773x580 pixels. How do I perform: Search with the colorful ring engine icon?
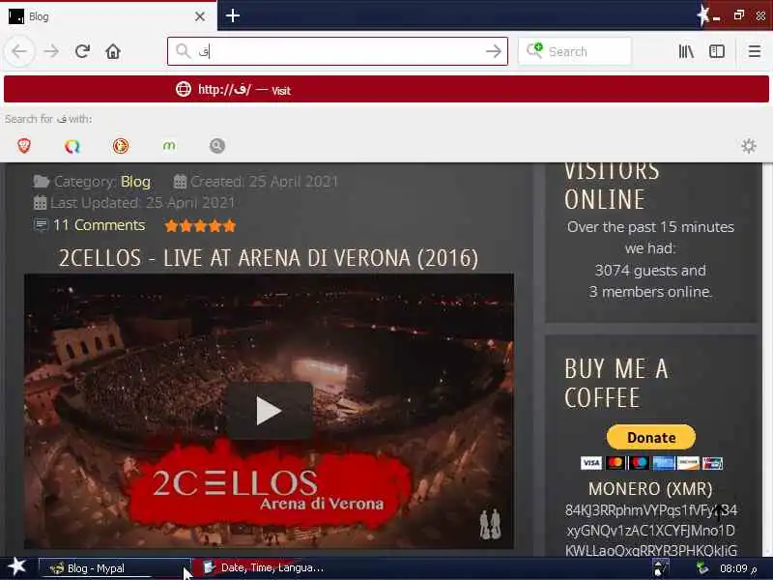coord(72,146)
